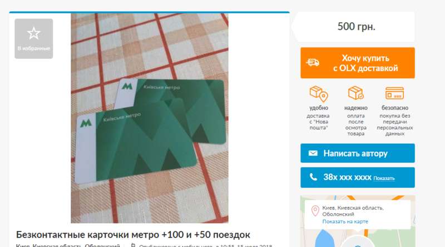Click the map preview area
The width and height of the screenshot is (445, 247).
[358, 221]
